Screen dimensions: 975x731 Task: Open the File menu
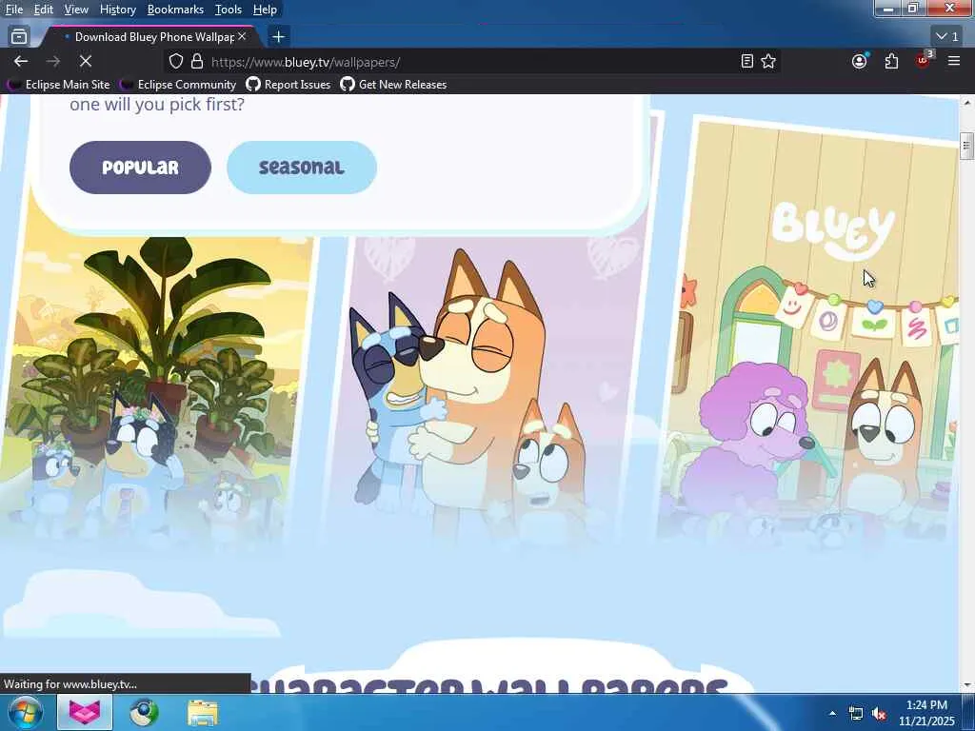click(x=13, y=10)
